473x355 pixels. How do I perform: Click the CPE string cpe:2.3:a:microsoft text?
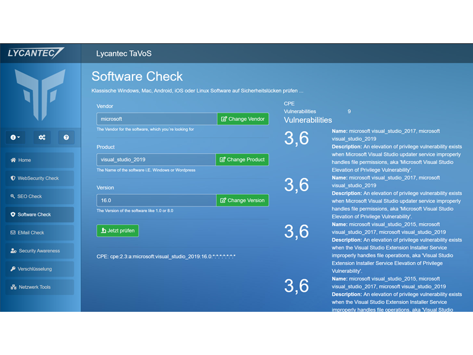pos(166,257)
